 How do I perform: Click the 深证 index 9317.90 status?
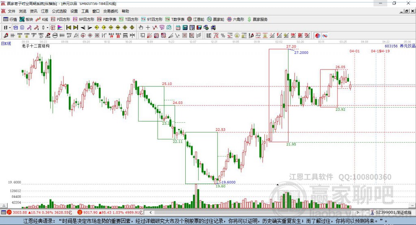[x=110, y=212]
